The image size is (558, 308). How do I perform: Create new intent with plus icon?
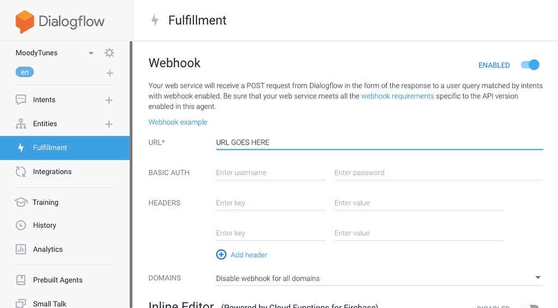click(109, 100)
